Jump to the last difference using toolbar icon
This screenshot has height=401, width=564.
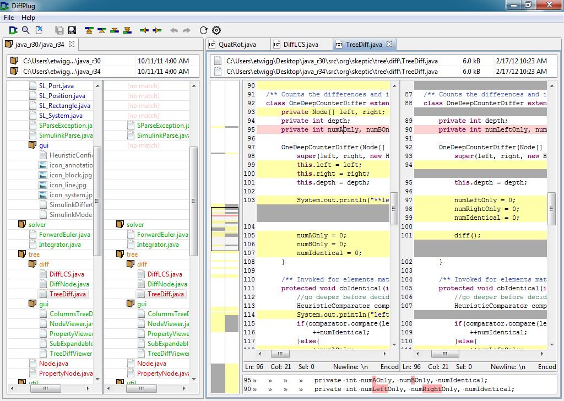tap(127, 30)
